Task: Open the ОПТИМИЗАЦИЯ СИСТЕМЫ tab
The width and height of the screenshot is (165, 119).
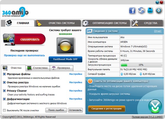Action: click(106, 23)
